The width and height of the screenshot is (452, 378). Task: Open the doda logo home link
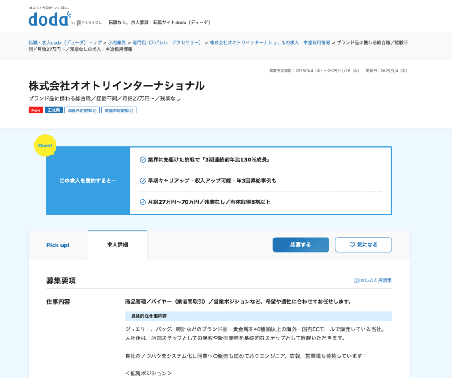coord(49,19)
